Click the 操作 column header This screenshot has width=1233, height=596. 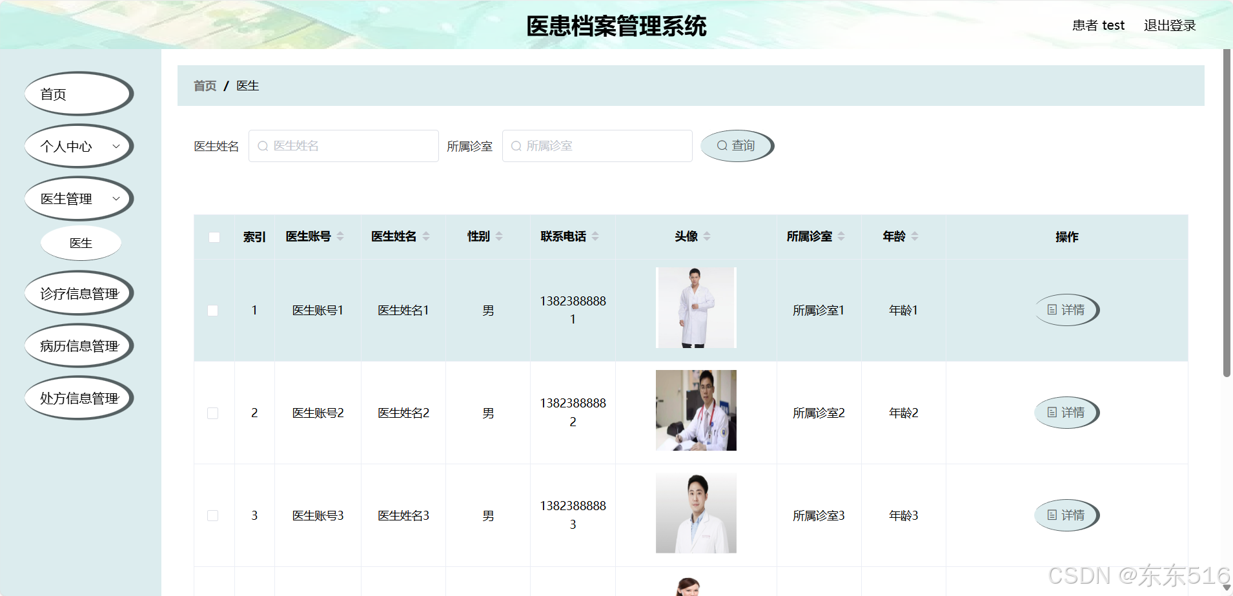pyautogui.click(x=1066, y=237)
